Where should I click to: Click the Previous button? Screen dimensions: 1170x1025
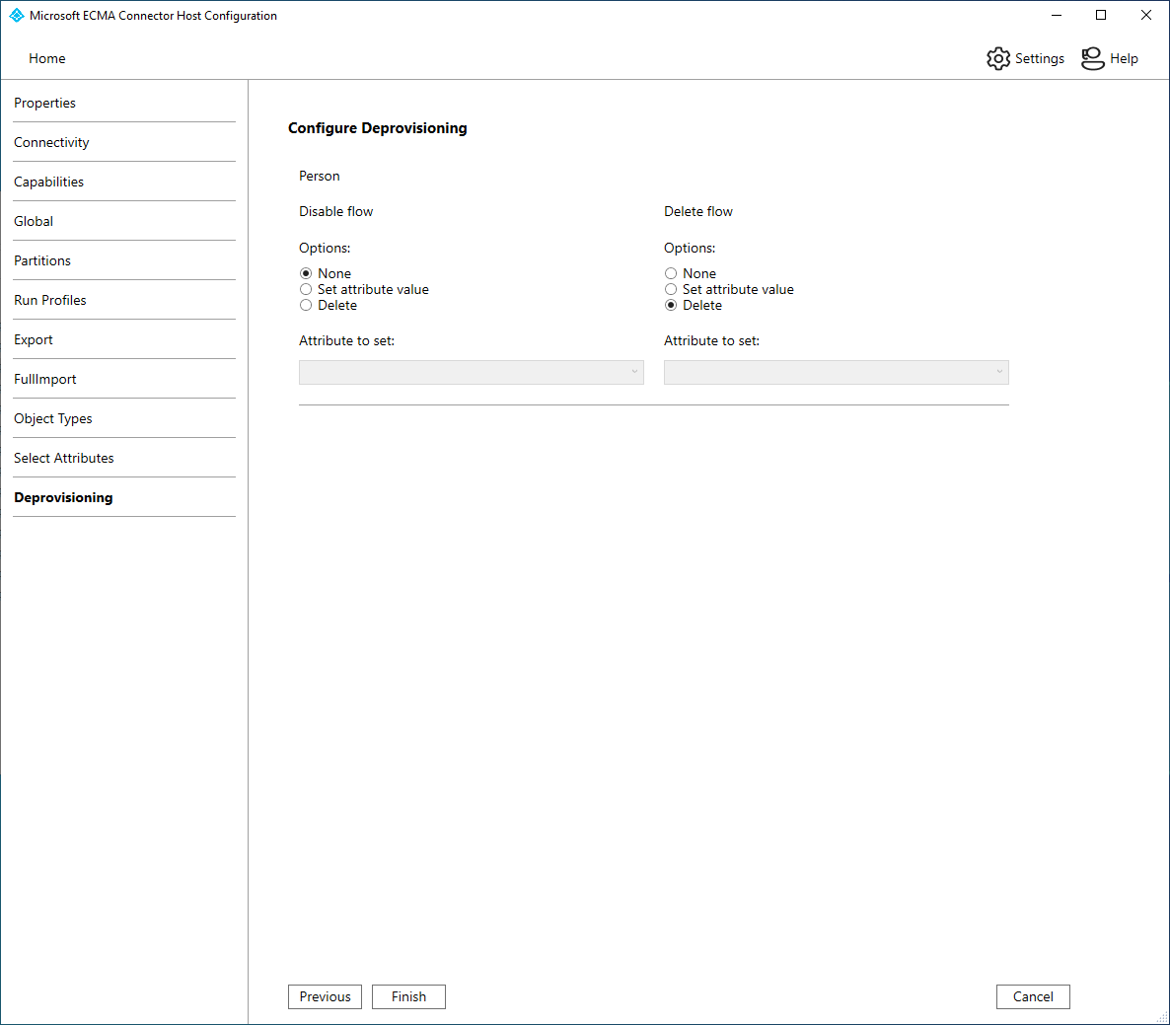click(x=325, y=996)
